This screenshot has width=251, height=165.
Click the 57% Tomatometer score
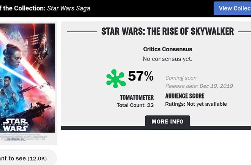[141, 76]
